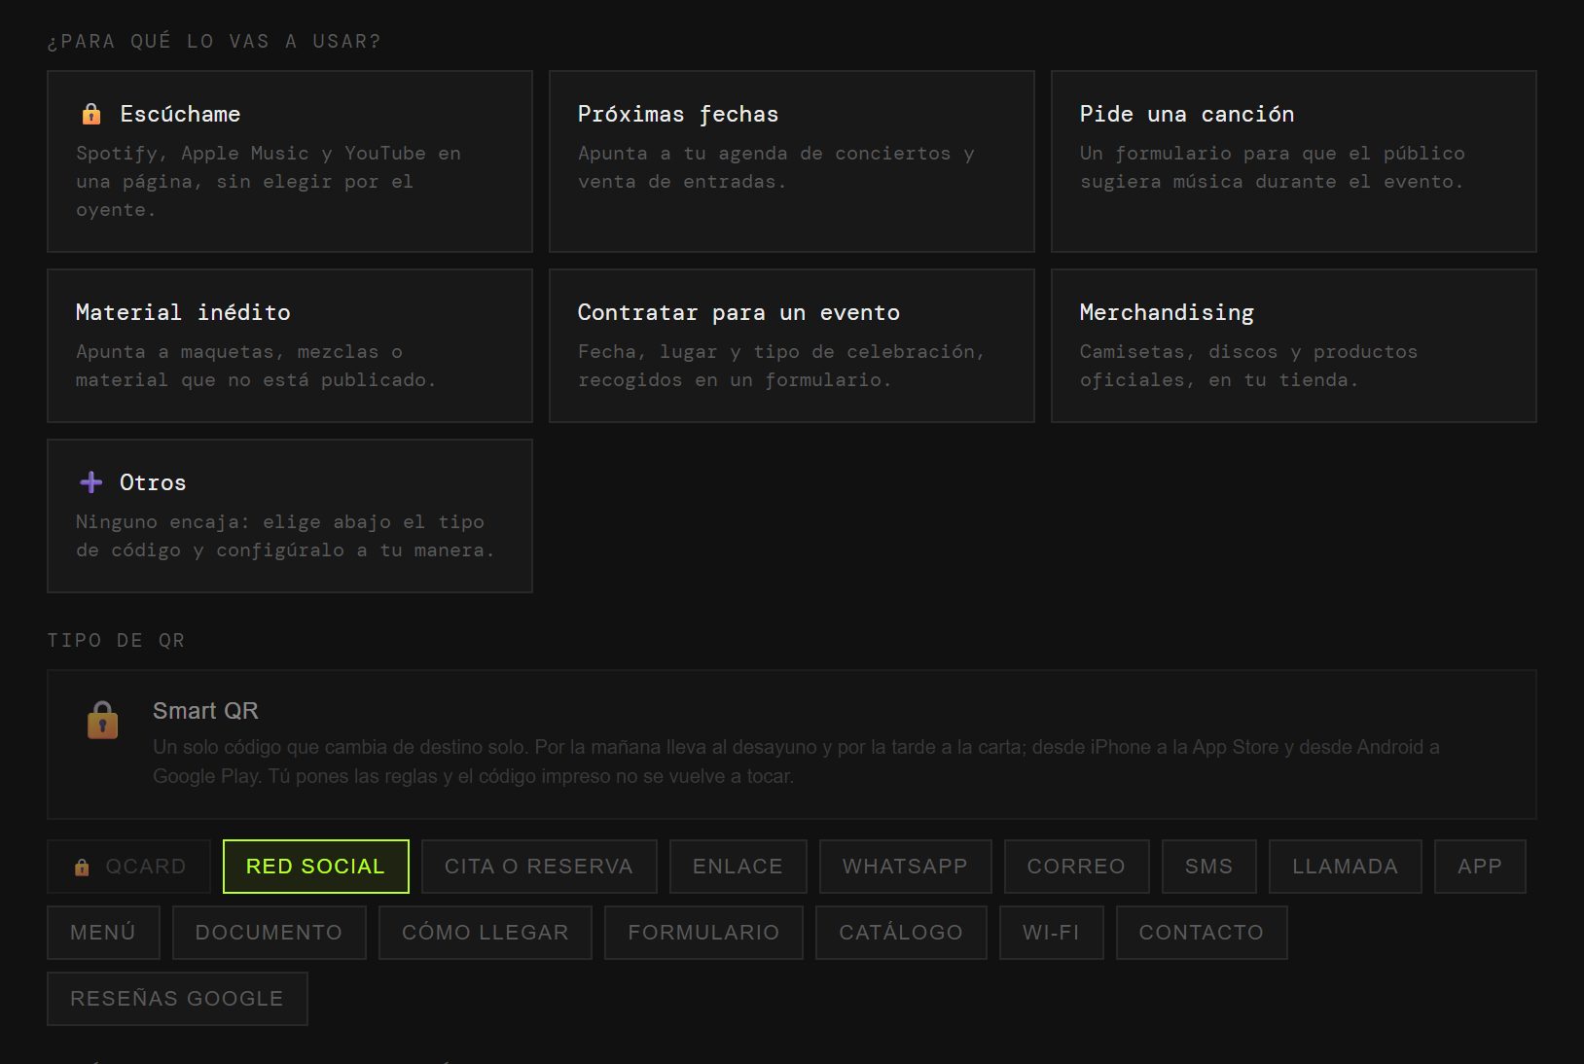The height and width of the screenshot is (1064, 1584).
Task: Choose the CORREO option
Action: 1077,867
